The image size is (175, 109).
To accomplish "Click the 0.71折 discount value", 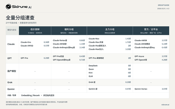I will click(82, 60).
